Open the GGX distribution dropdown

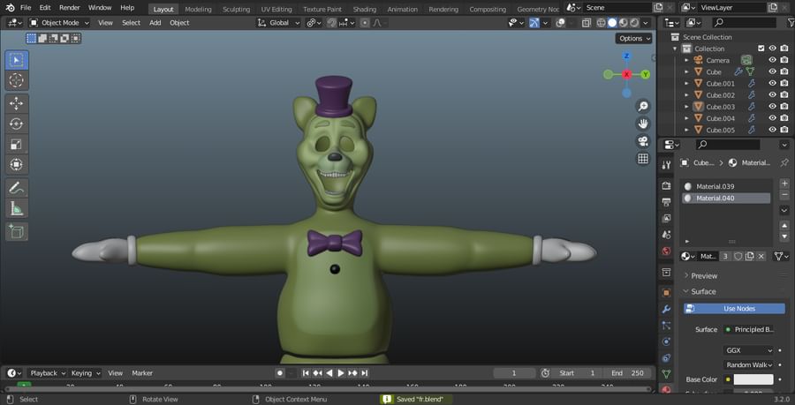point(748,350)
